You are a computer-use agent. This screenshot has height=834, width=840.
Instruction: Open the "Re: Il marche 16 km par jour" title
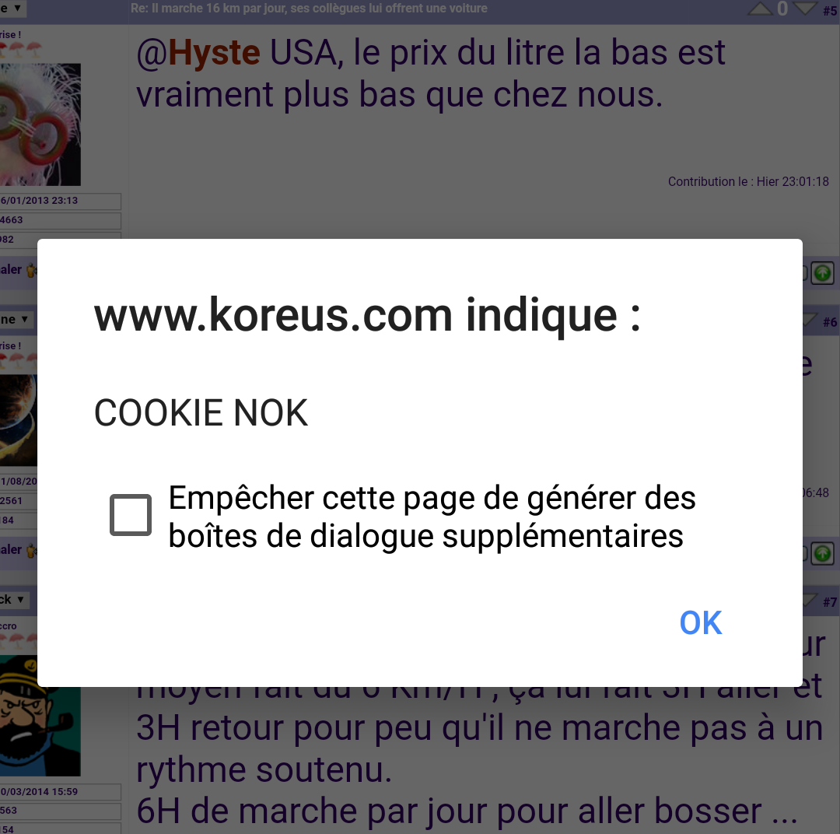click(x=309, y=9)
